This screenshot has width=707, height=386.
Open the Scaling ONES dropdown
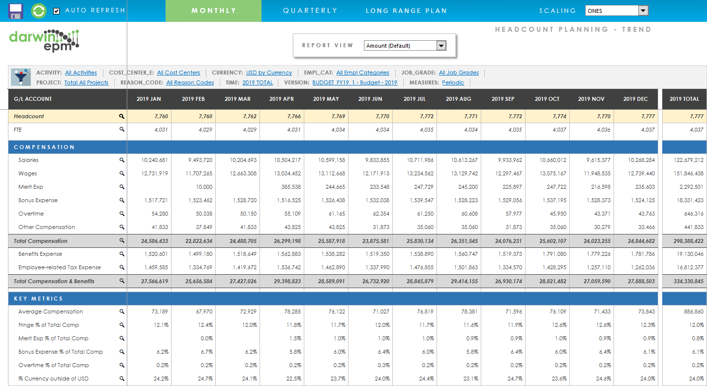click(x=617, y=10)
